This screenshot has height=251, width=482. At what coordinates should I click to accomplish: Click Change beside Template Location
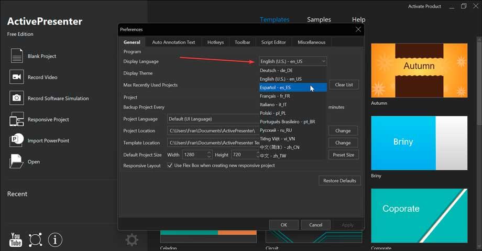coord(343,143)
